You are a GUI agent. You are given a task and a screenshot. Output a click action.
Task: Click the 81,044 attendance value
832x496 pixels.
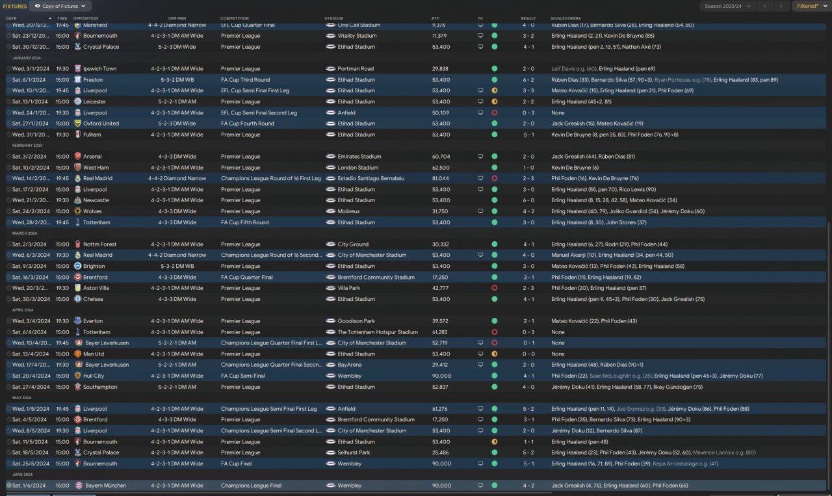pyautogui.click(x=440, y=178)
